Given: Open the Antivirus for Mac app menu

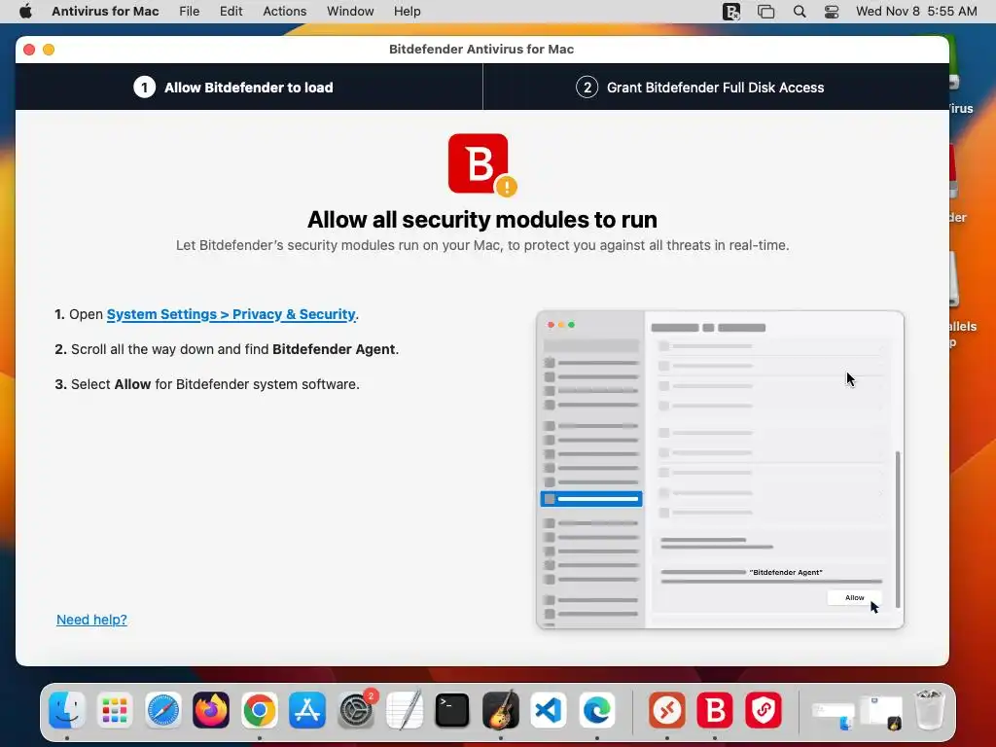Looking at the screenshot, I should [x=105, y=12].
